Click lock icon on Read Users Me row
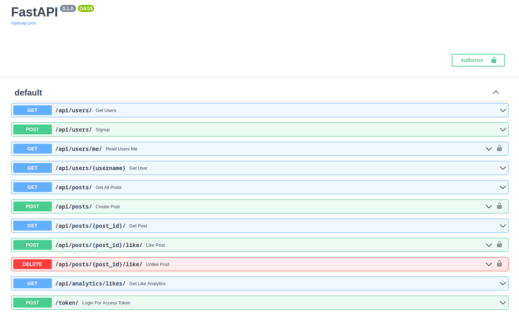The width and height of the screenshot is (519, 324). point(499,148)
